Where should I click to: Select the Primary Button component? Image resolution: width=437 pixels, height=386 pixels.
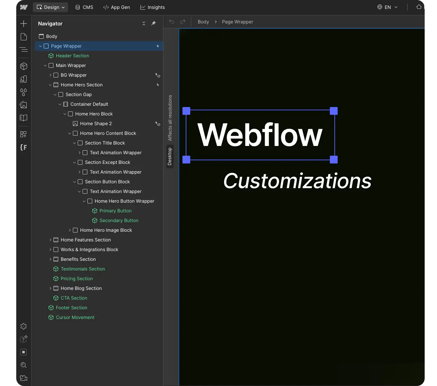(x=99, y=211)
